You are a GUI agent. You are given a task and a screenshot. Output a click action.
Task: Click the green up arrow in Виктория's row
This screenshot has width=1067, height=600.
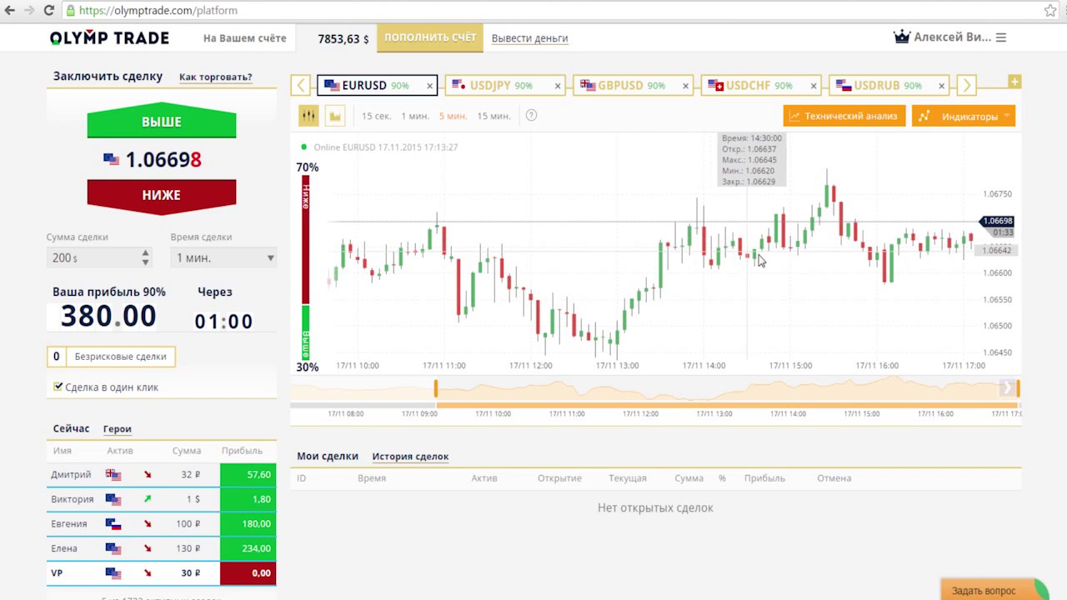[148, 499]
